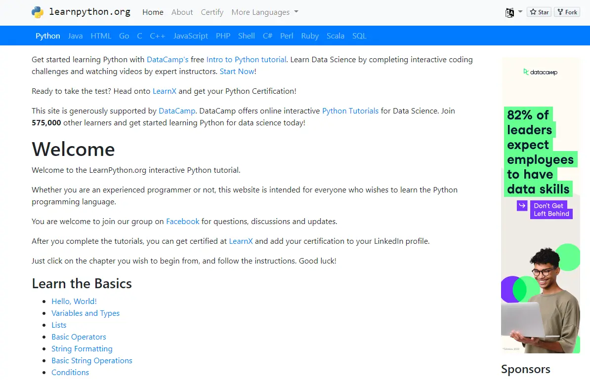590x380 pixels.
Task: Click the datacamp logo in the ad
Action: [x=540, y=72]
